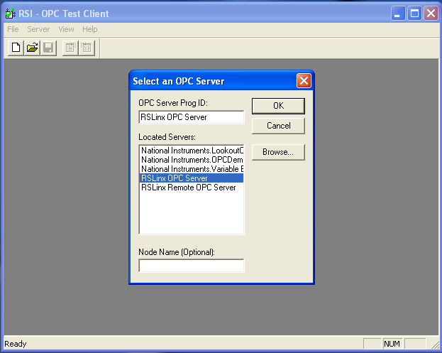Click the NUM indicator in status bar

coord(392,344)
